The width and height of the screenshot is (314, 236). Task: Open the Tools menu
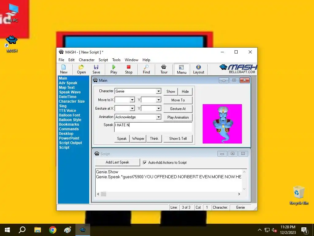point(116,60)
